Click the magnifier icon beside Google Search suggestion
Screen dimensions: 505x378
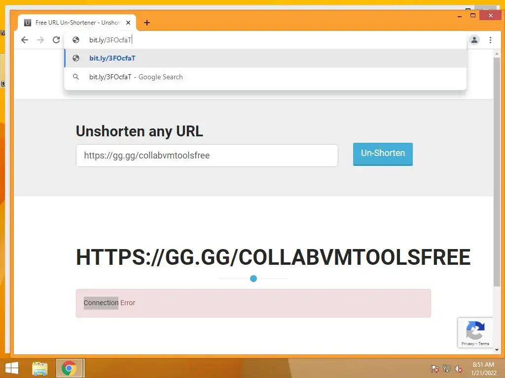coord(76,77)
